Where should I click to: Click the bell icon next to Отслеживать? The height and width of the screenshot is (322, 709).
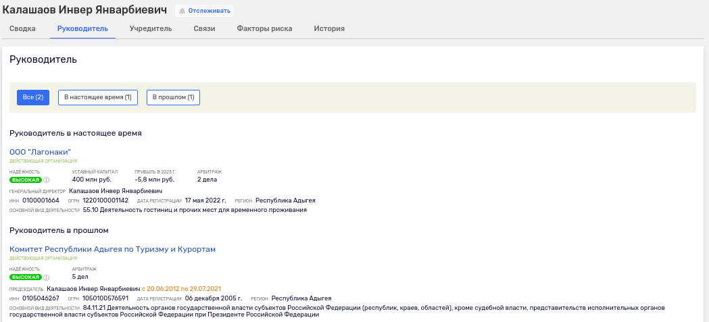coord(182,10)
